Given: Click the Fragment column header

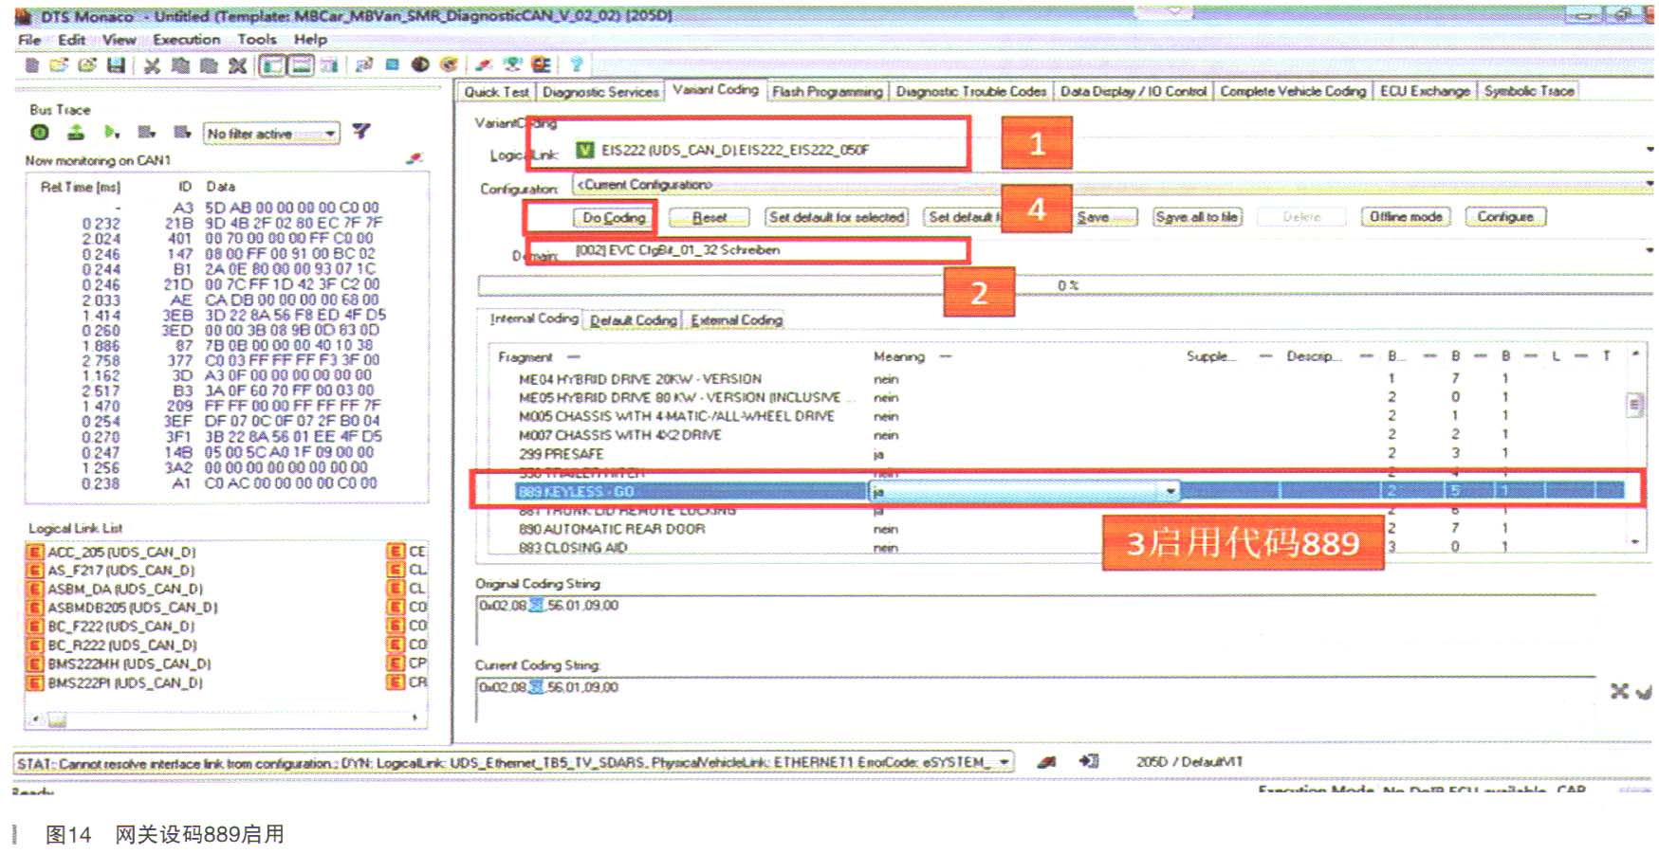Looking at the screenshot, I should (525, 357).
